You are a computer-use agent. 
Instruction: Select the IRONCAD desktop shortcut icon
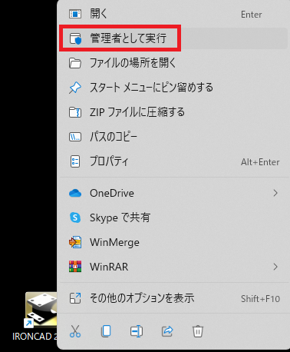pyautogui.click(x=41, y=310)
